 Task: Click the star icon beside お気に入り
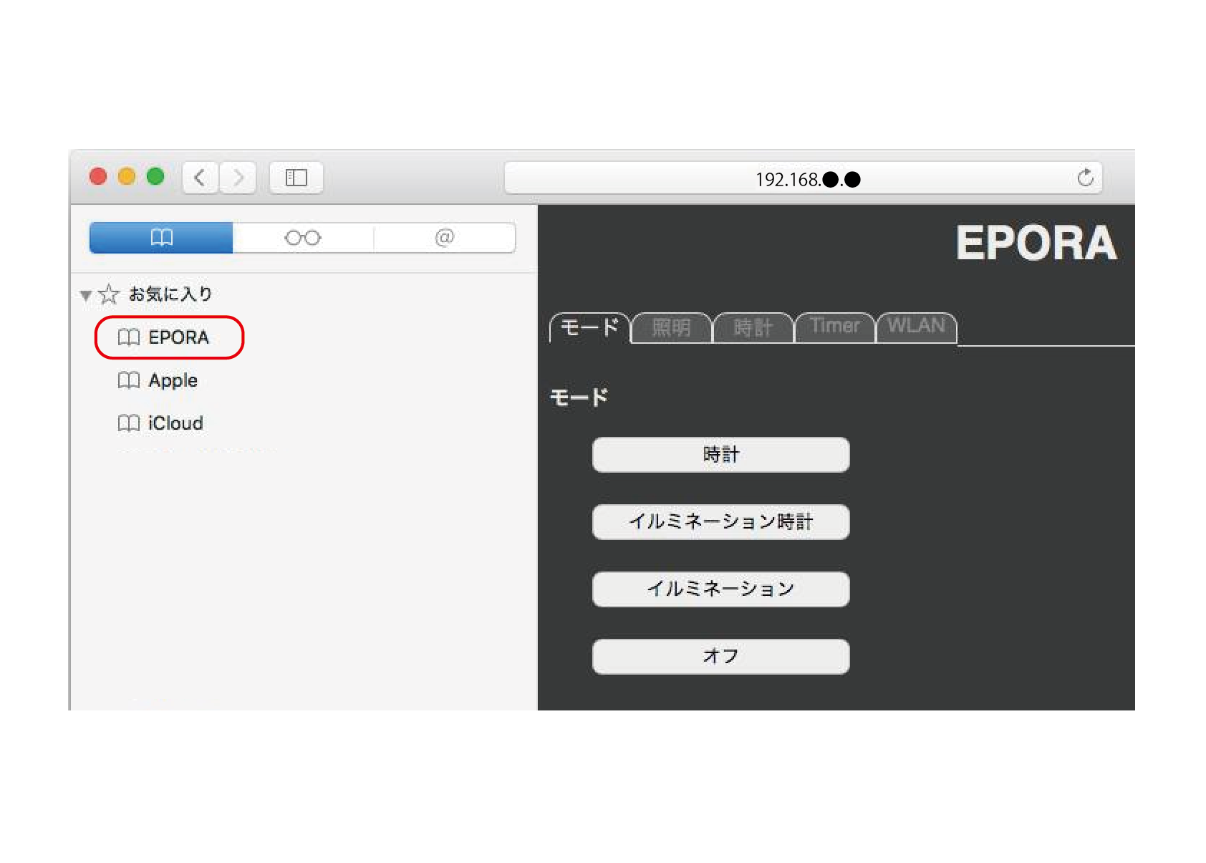pos(109,294)
